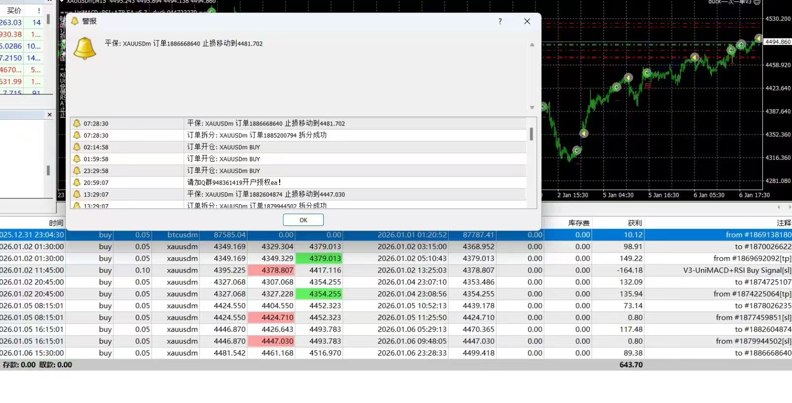This screenshot has height=403, width=792.
Task: Sort history by the 注释 column header
Action: point(784,223)
